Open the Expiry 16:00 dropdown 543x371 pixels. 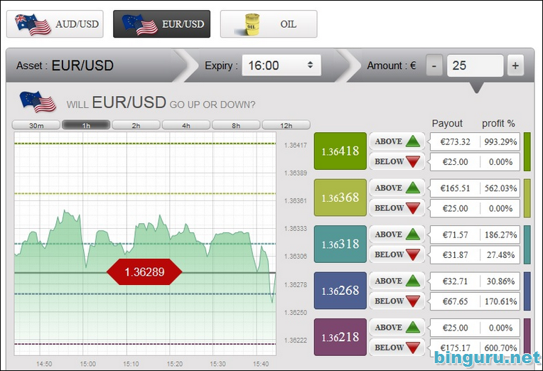point(281,65)
